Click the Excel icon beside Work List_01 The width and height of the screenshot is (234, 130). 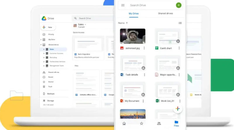point(157,101)
